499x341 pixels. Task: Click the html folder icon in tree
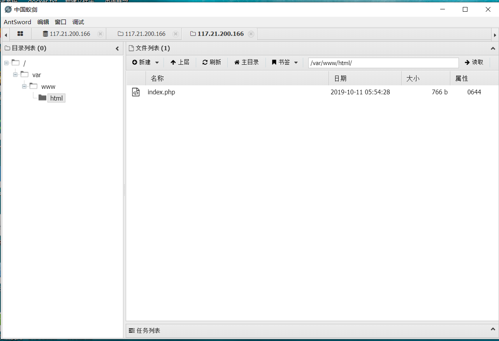point(42,97)
